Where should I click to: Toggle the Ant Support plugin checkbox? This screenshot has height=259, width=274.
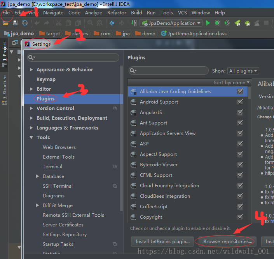click(240, 123)
